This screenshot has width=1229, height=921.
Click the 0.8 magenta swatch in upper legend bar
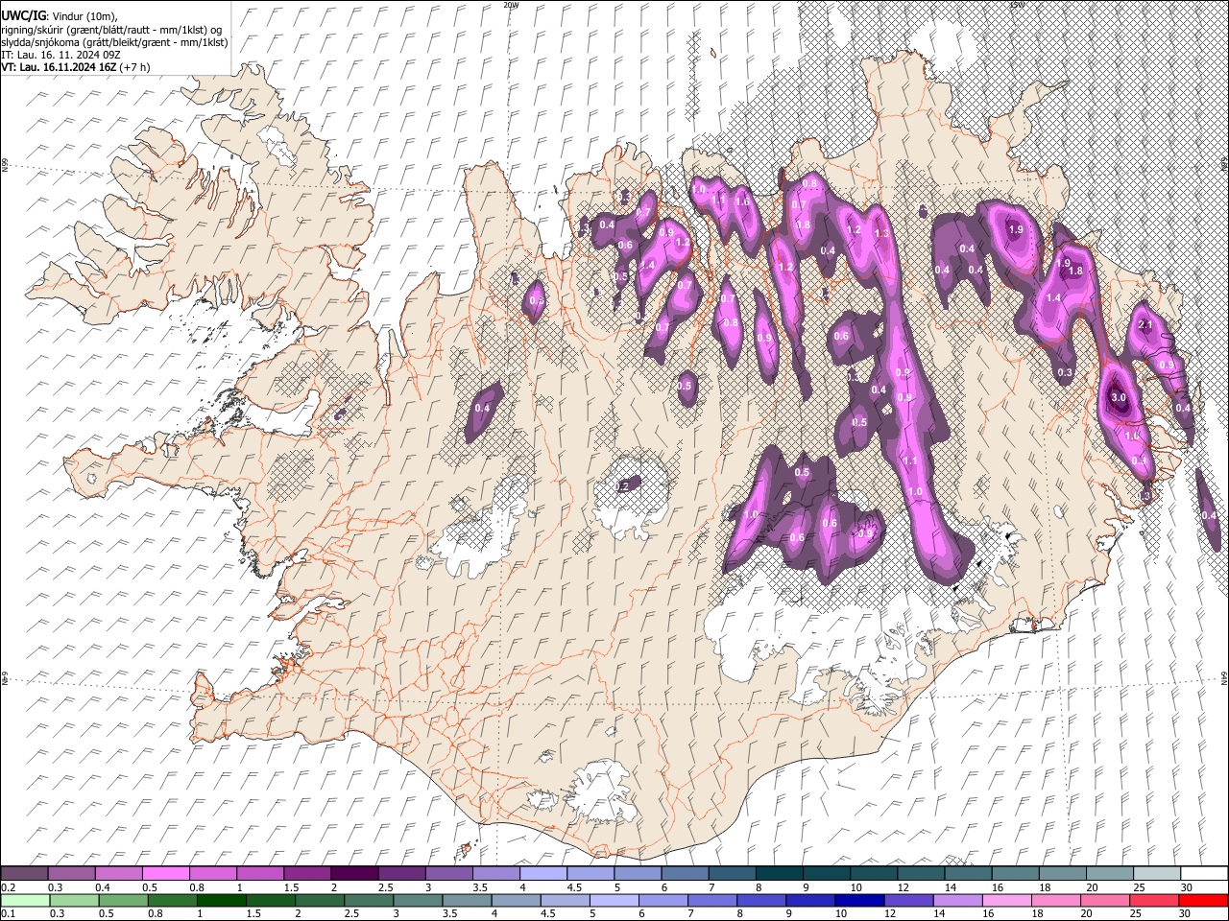pos(212,874)
